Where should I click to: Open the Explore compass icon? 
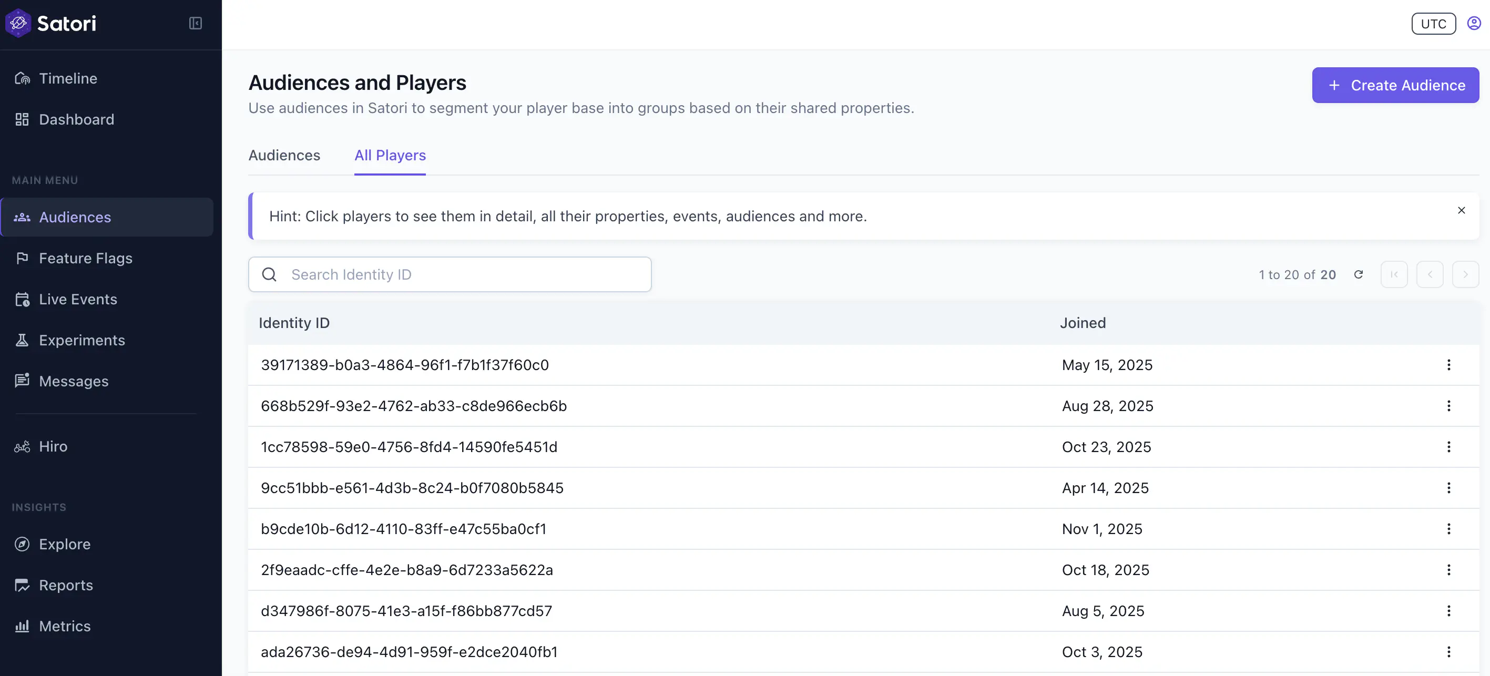point(22,544)
